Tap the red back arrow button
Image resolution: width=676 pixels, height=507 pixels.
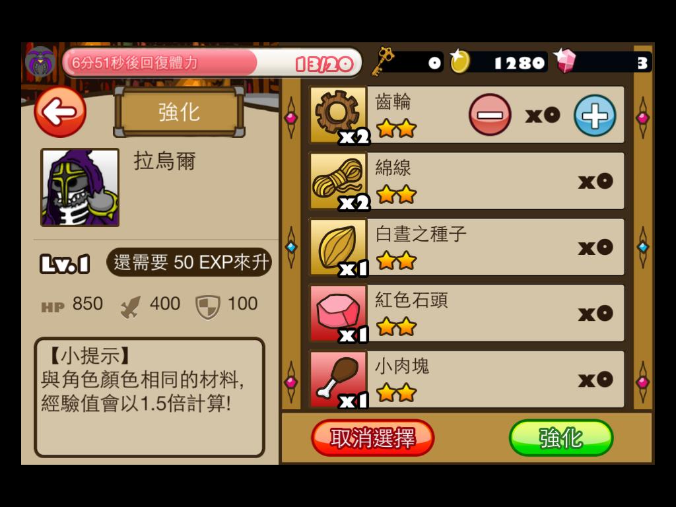click(x=60, y=112)
